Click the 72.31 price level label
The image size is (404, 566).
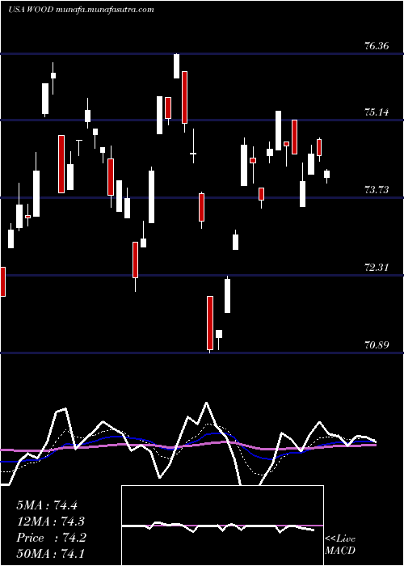pyautogui.click(x=377, y=268)
